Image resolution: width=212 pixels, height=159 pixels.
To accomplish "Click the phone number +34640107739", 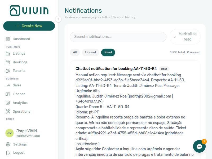I will click(89, 101).
